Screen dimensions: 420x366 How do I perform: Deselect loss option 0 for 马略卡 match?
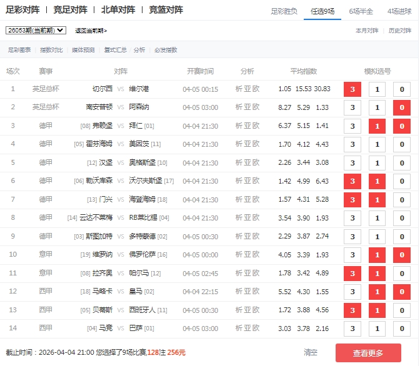pyautogui.click(x=402, y=292)
